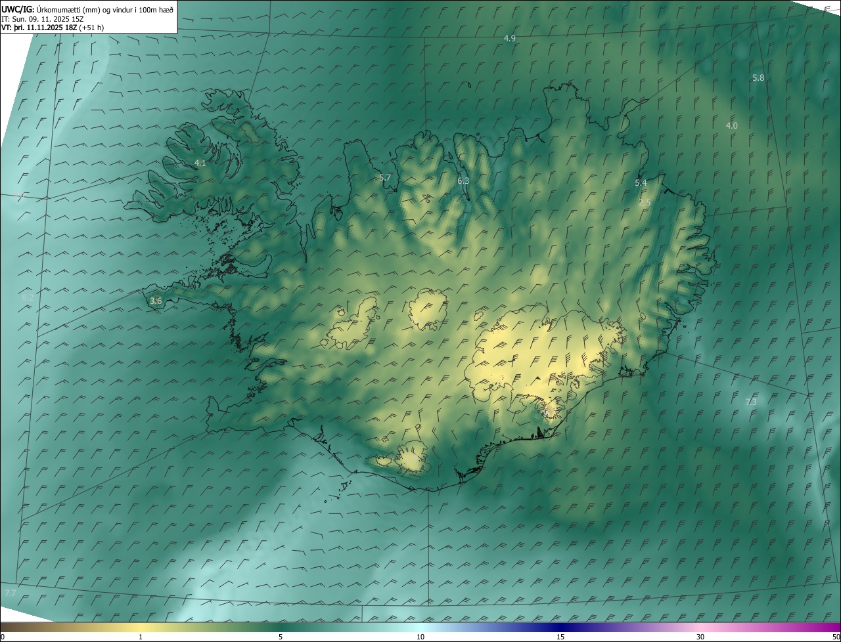
Task: Click the colour scale tick label "0"
Action: (3, 637)
